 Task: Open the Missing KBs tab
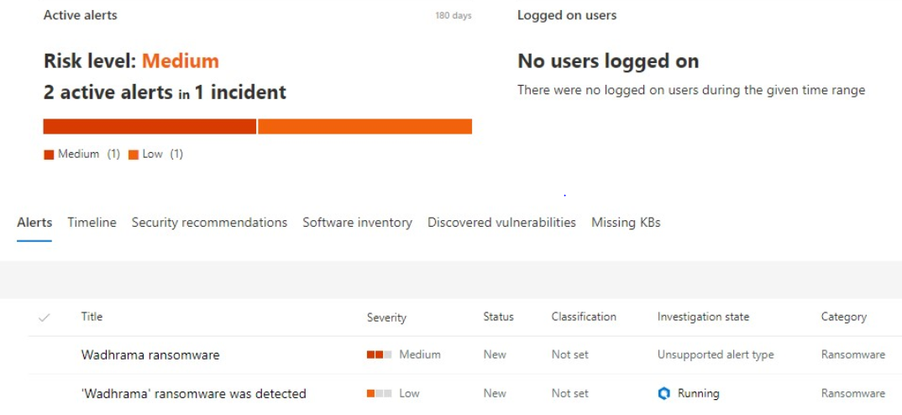(626, 223)
